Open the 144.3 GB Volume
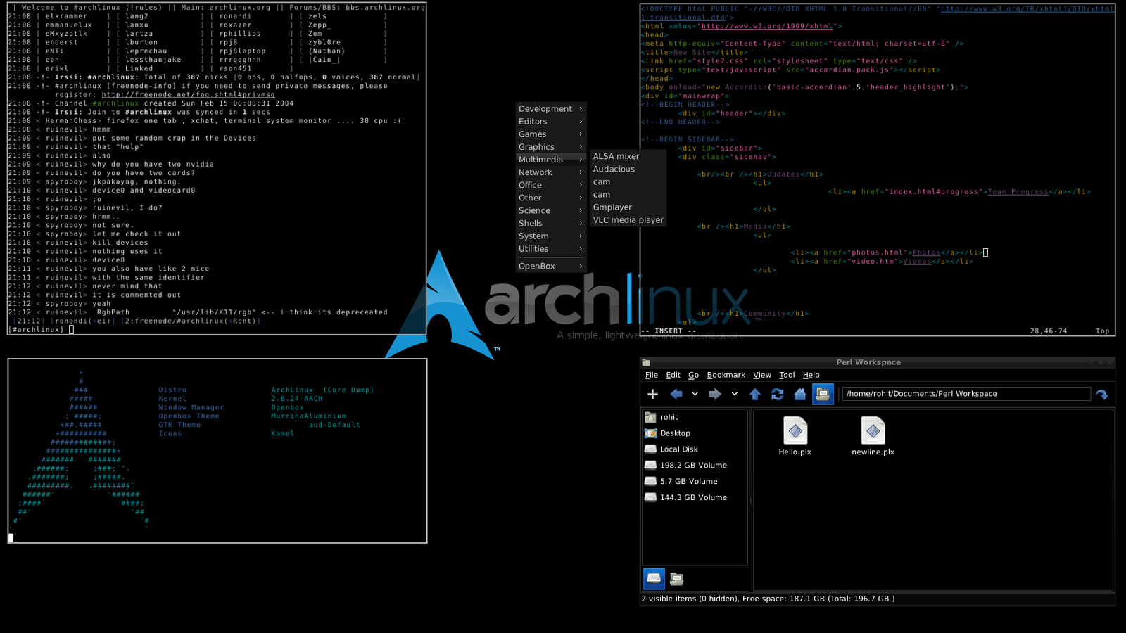Screen dimensions: 1126x633 [x=695, y=497]
